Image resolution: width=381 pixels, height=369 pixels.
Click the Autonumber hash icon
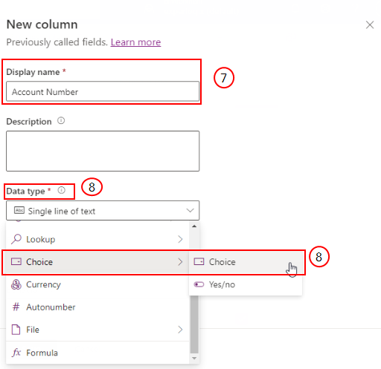tap(16, 307)
